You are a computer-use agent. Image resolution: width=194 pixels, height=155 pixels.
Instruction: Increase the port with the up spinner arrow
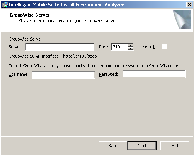click(x=131, y=45)
